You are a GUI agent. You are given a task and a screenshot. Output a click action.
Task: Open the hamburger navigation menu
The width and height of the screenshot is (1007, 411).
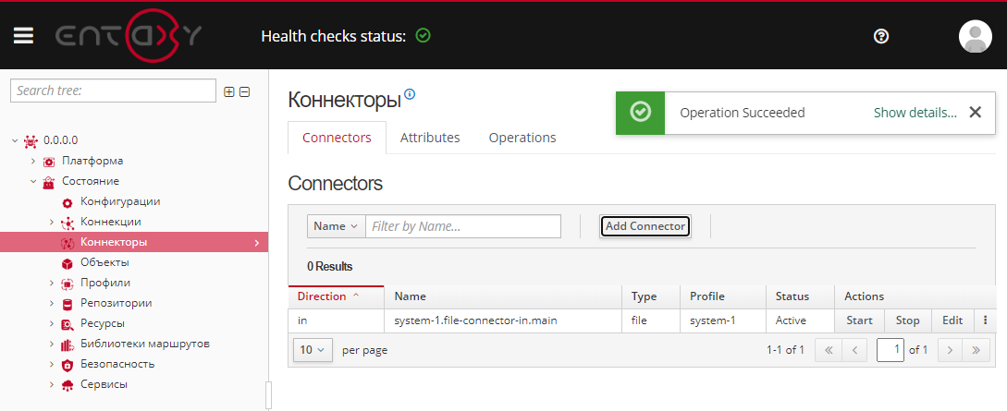pos(23,36)
